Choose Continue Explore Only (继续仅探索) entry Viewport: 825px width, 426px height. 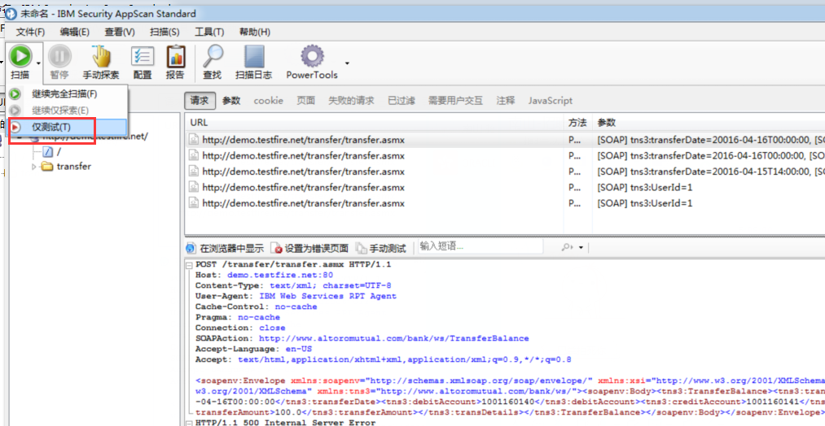[68, 111]
